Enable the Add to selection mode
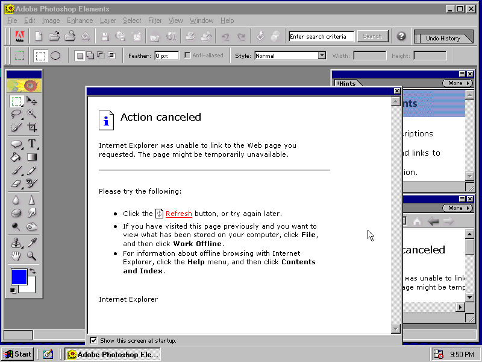The image size is (482, 362). (90, 56)
